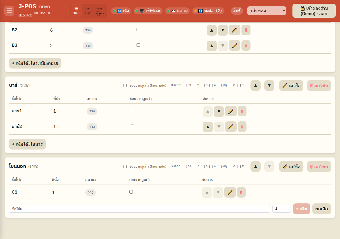
Task: Delete table B3 using trash icon
Action: (x=246, y=45)
